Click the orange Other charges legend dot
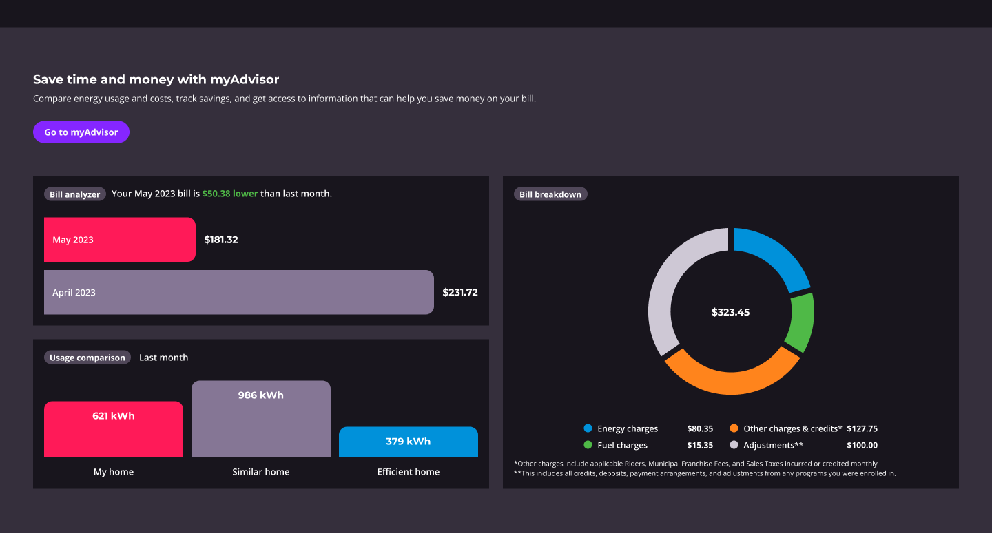 [x=734, y=428]
